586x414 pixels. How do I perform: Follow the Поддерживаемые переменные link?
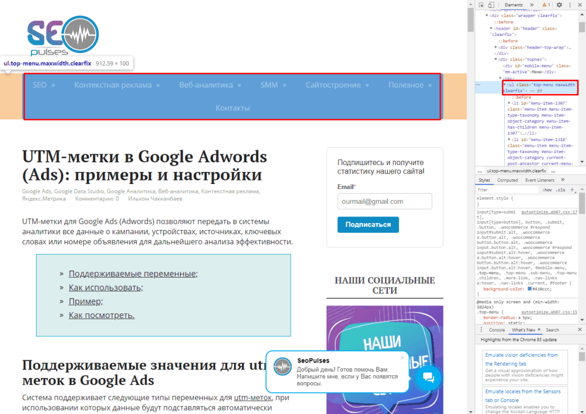click(133, 274)
